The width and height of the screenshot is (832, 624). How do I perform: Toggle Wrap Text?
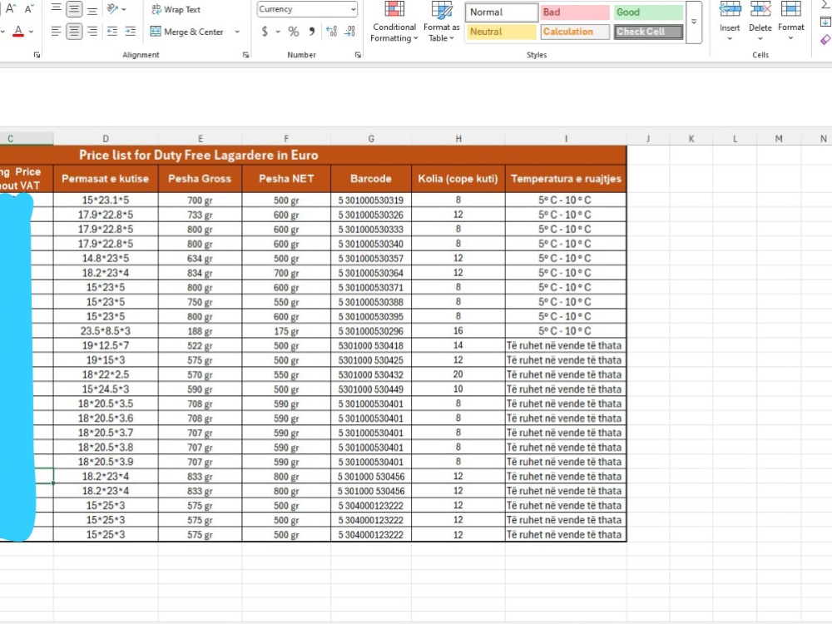pyautogui.click(x=176, y=9)
